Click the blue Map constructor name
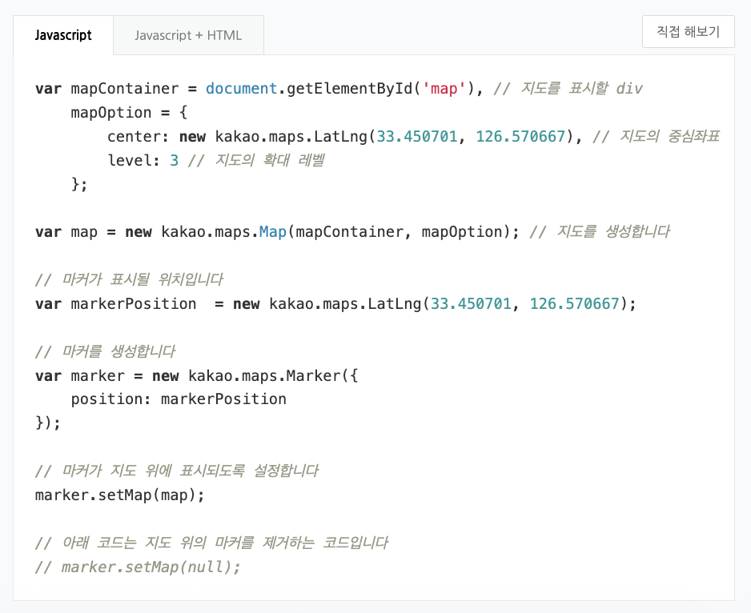The image size is (751, 613). 272,232
